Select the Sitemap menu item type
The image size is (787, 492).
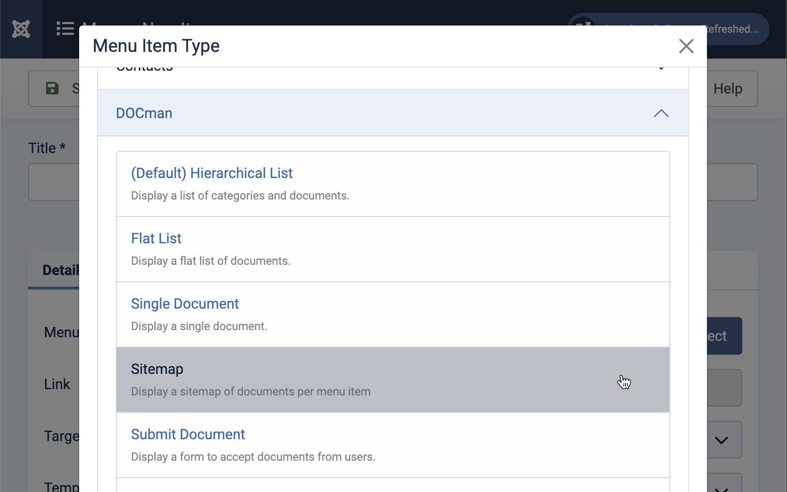point(157,369)
